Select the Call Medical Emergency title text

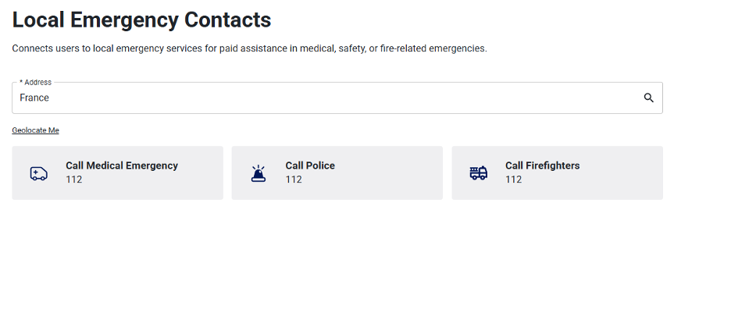(x=122, y=165)
